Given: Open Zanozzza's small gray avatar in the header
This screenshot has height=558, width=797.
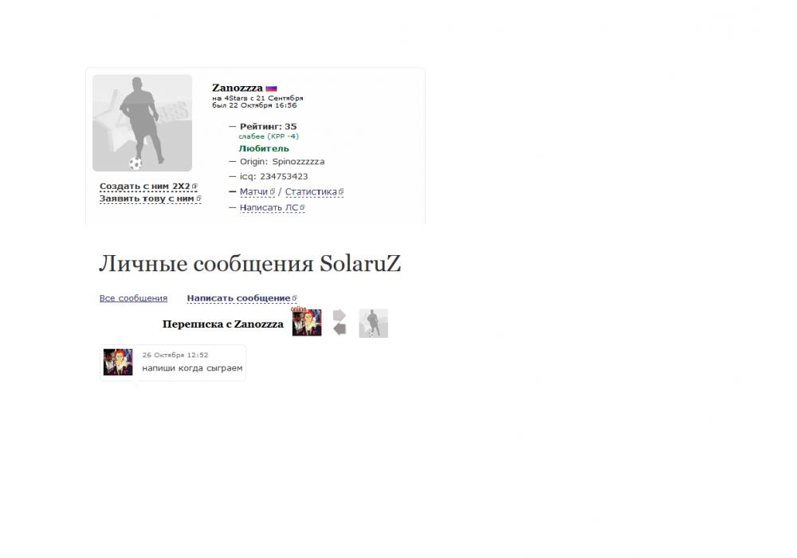Looking at the screenshot, I should (374, 323).
